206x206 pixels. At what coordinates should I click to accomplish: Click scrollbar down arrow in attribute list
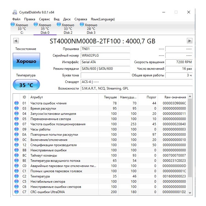click(x=190, y=193)
